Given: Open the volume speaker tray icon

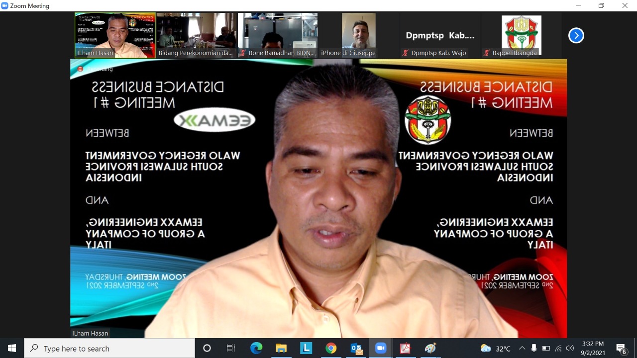Looking at the screenshot, I should (x=570, y=348).
